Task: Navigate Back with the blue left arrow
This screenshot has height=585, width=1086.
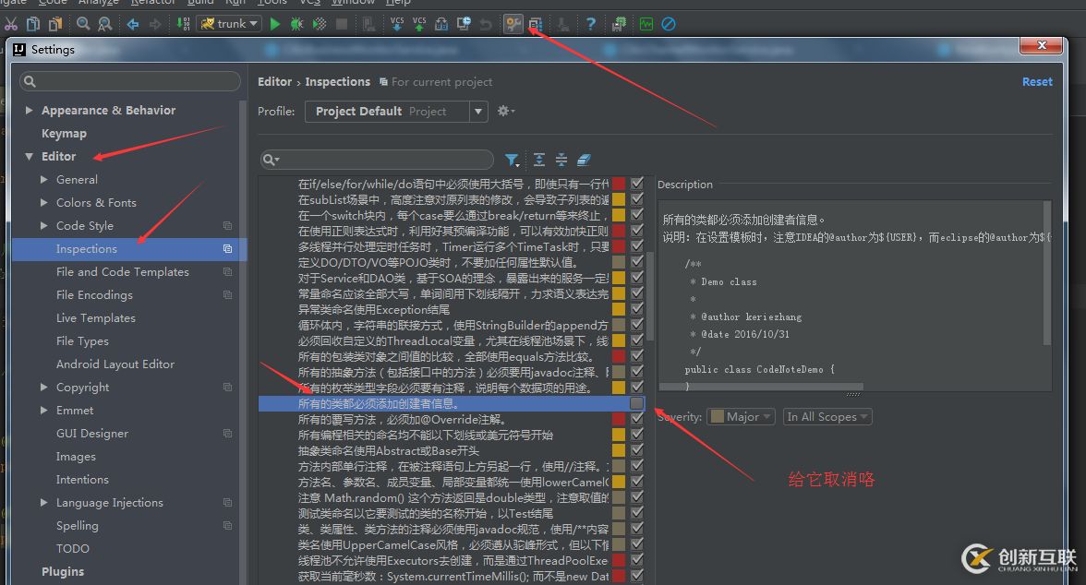Action: tap(132, 24)
